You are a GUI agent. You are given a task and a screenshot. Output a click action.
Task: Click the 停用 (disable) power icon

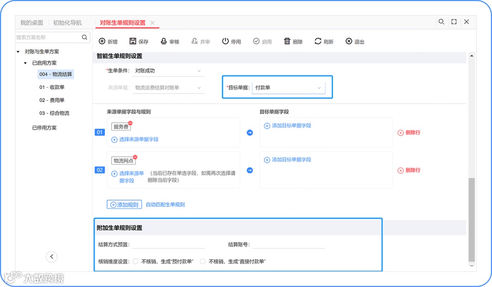coord(225,41)
